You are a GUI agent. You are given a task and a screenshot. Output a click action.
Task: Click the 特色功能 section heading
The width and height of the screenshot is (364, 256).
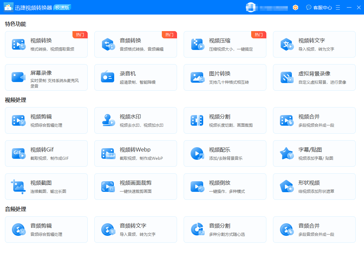pos(16,24)
